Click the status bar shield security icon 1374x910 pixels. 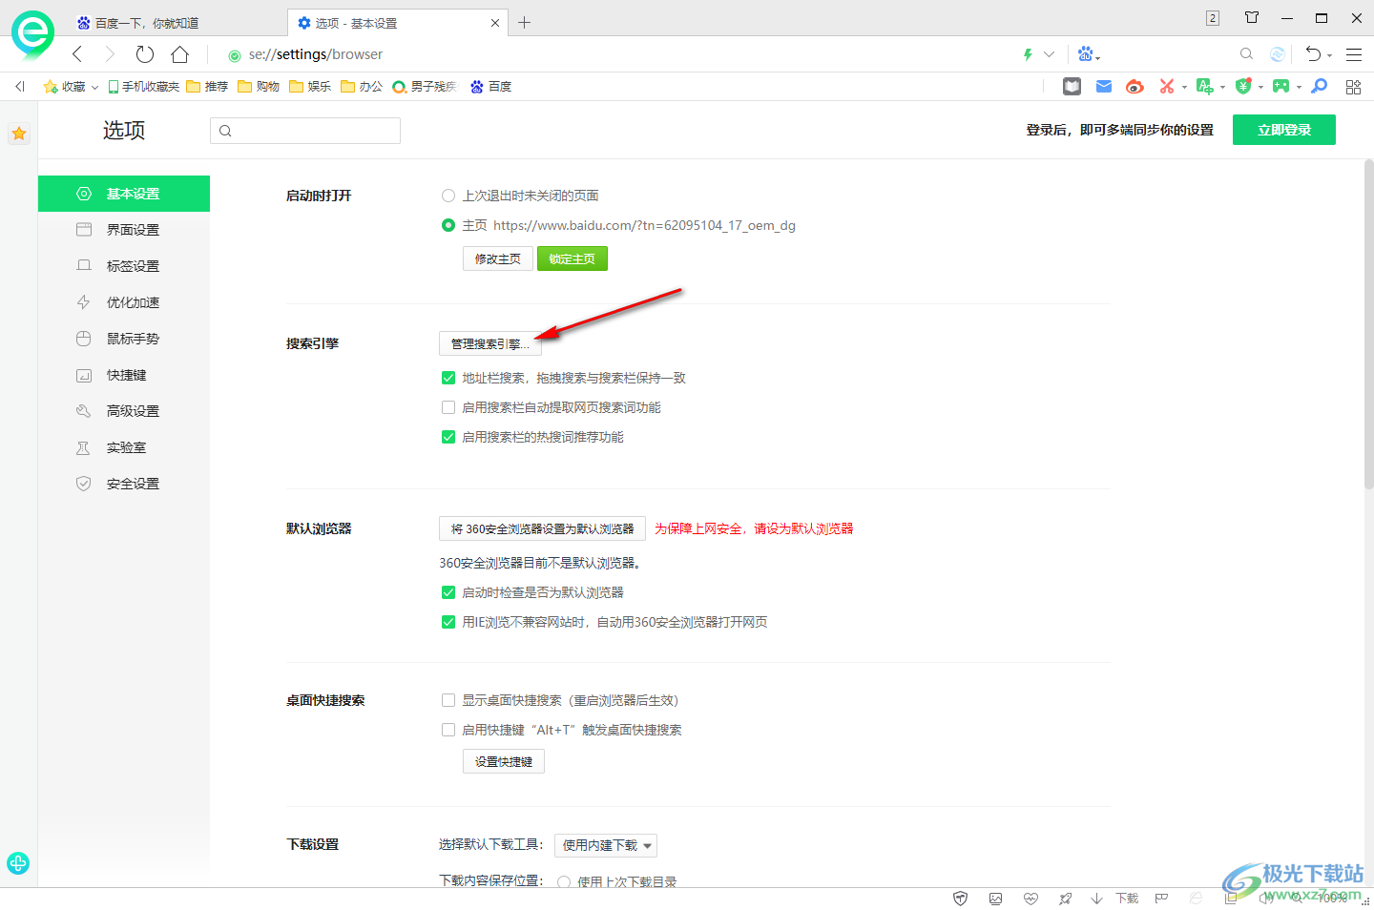[961, 899]
